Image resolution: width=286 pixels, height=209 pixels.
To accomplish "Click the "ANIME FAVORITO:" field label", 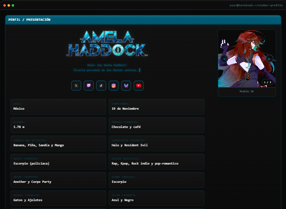I will pyautogui.click(x=26, y=177).
